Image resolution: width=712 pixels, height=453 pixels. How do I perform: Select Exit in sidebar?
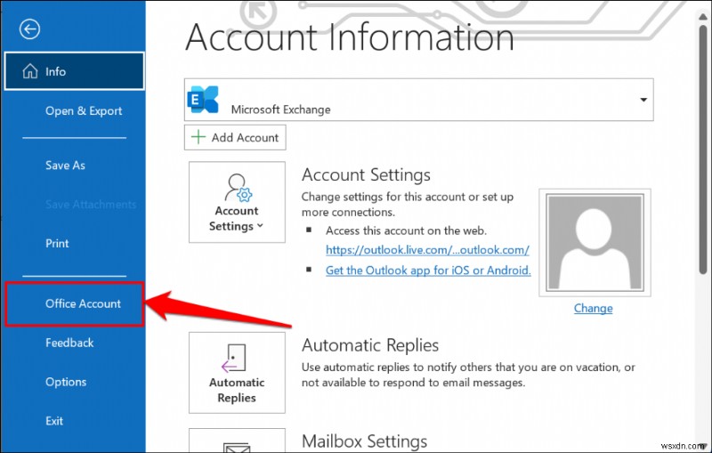pyautogui.click(x=54, y=421)
